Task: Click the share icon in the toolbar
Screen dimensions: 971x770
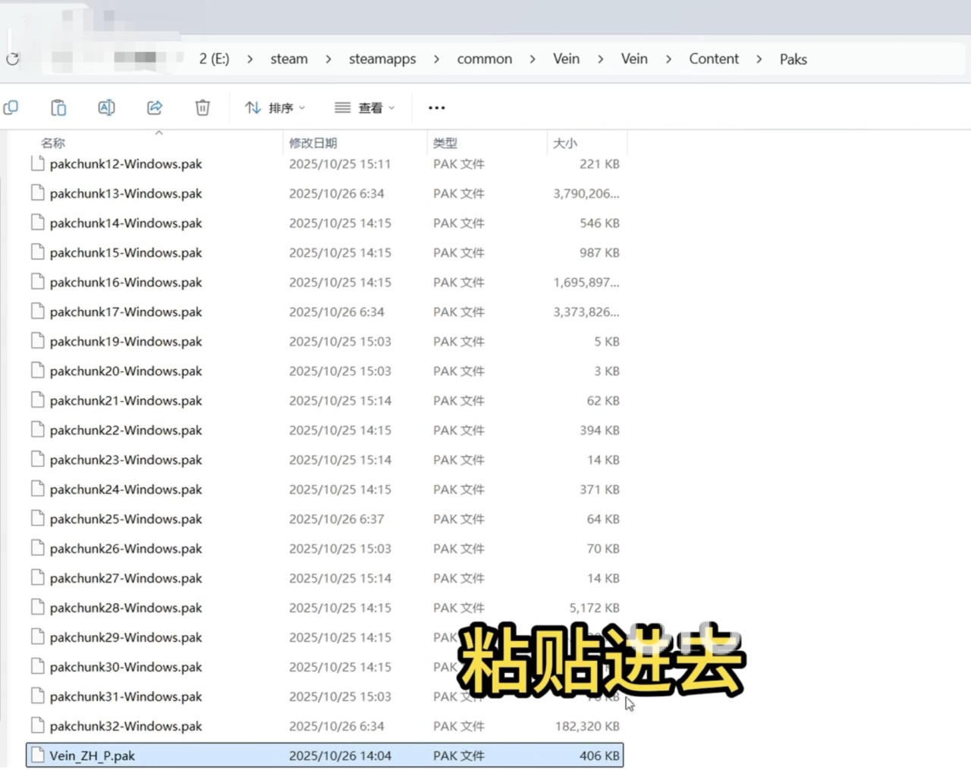Action: 155,108
